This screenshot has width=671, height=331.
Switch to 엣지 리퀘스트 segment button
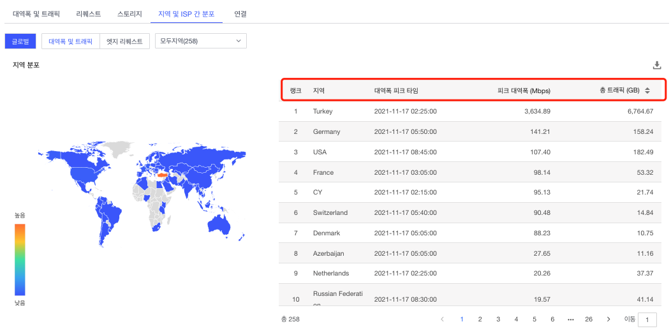pos(125,41)
